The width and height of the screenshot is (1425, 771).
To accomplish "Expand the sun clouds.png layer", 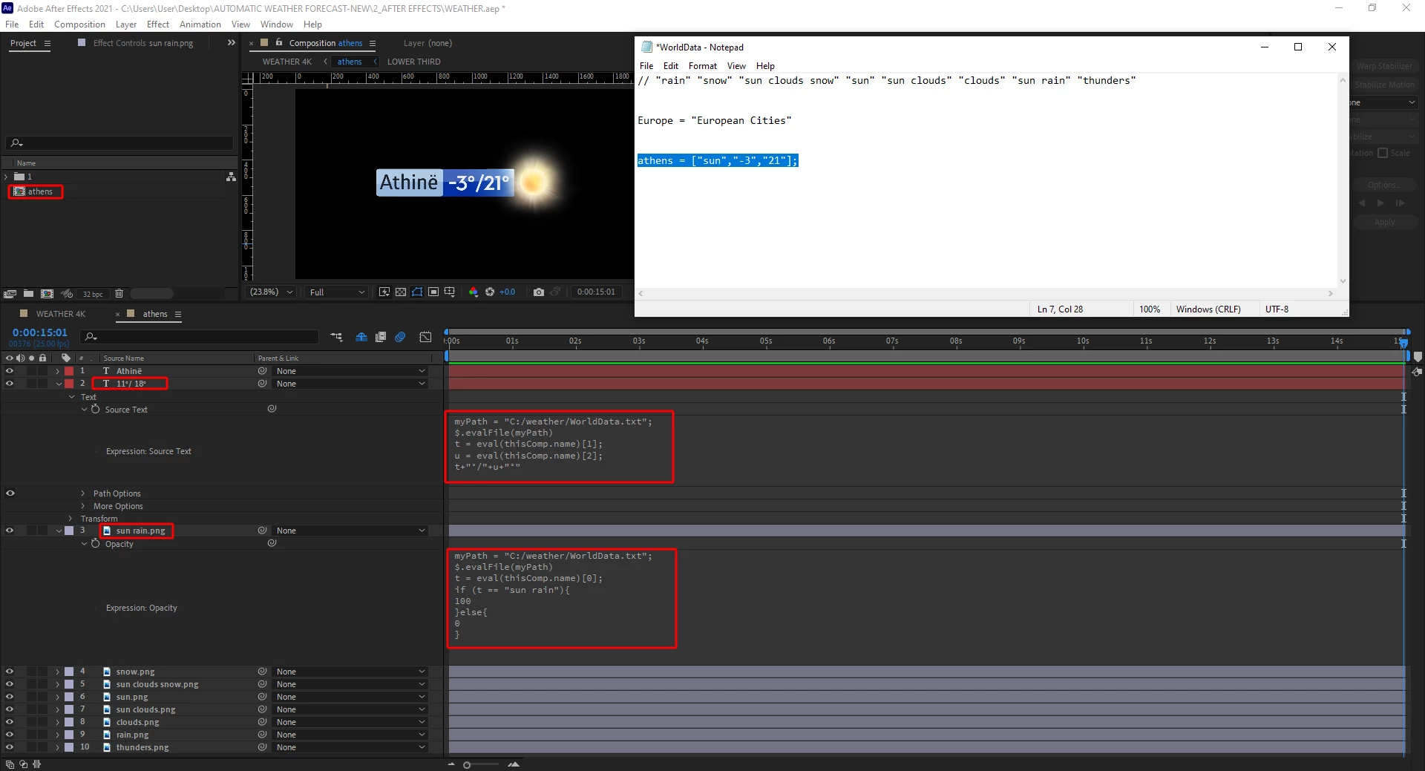I will (x=58, y=709).
